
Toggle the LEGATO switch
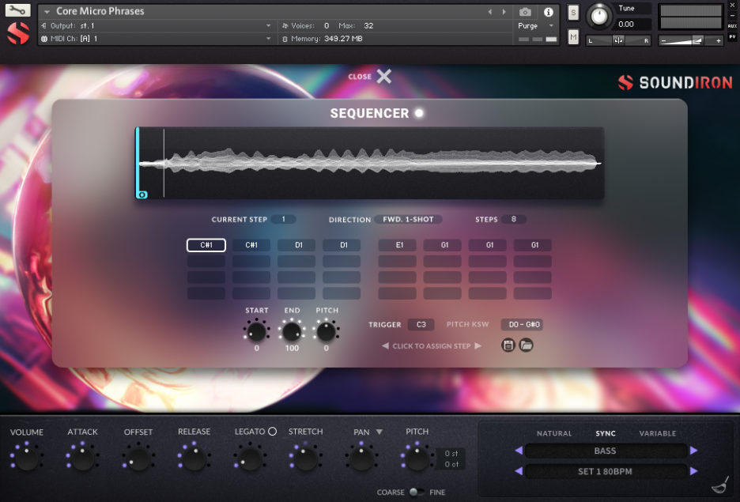[271, 431]
